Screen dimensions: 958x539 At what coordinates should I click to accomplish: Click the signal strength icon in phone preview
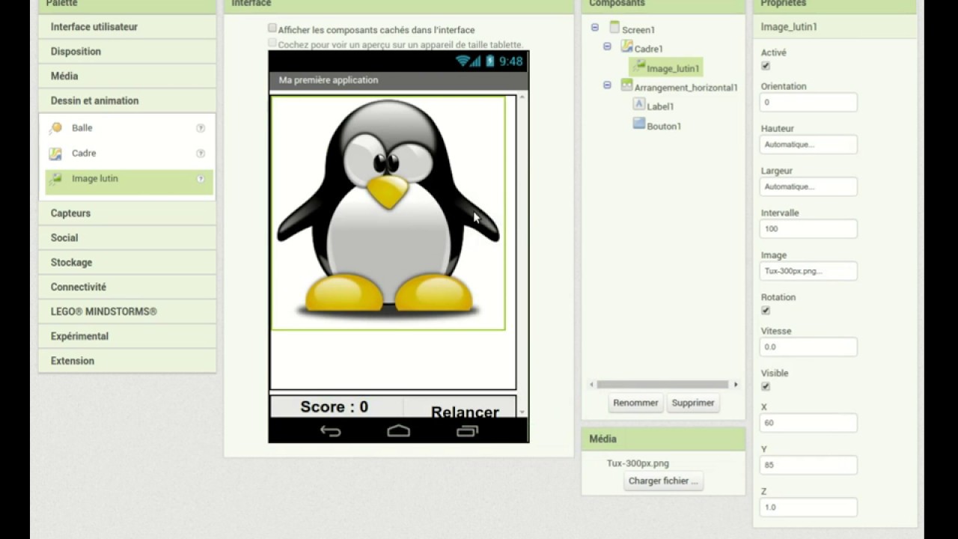click(476, 61)
